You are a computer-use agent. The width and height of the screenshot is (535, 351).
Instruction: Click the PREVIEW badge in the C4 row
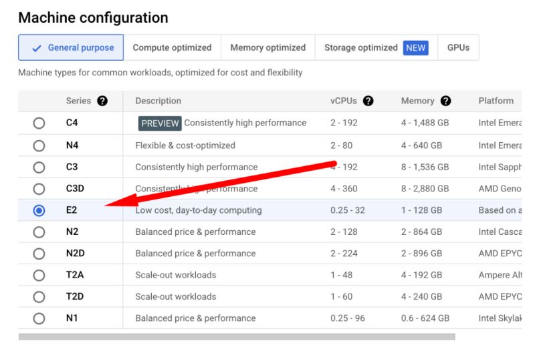tap(160, 123)
